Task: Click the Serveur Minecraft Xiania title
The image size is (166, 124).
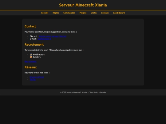Action: pos(83,5)
